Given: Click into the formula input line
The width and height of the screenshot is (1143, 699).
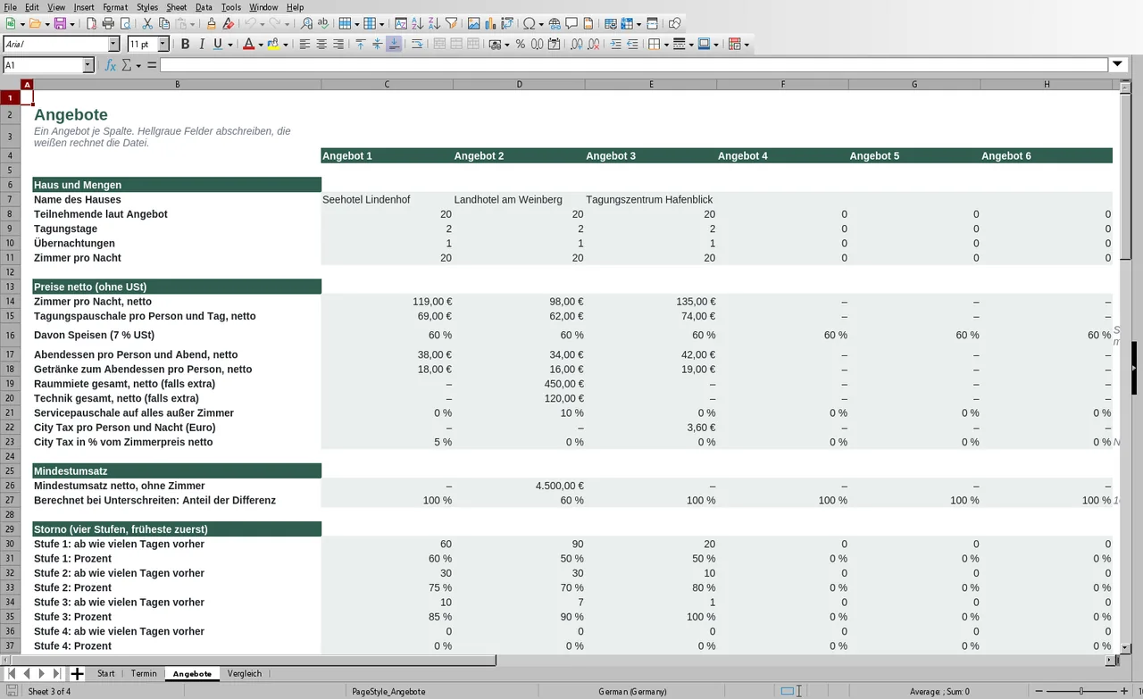Looking at the screenshot, I should pos(633,65).
